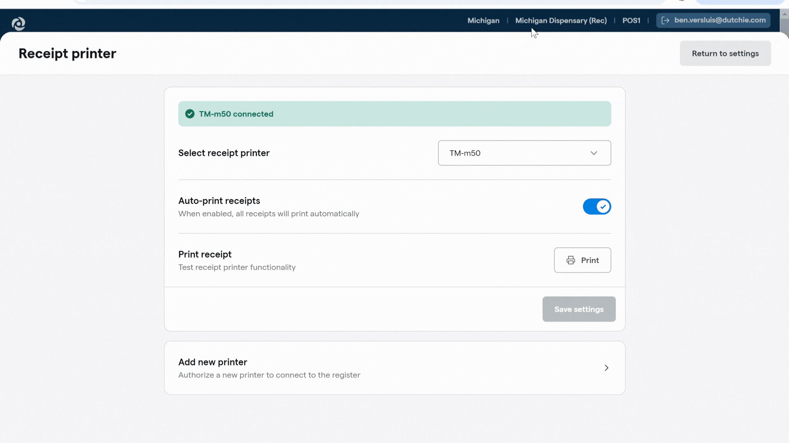Screen dimensions: 789x443
Task: Click 'Authorize a new printer to connect' text
Action: 269,375
